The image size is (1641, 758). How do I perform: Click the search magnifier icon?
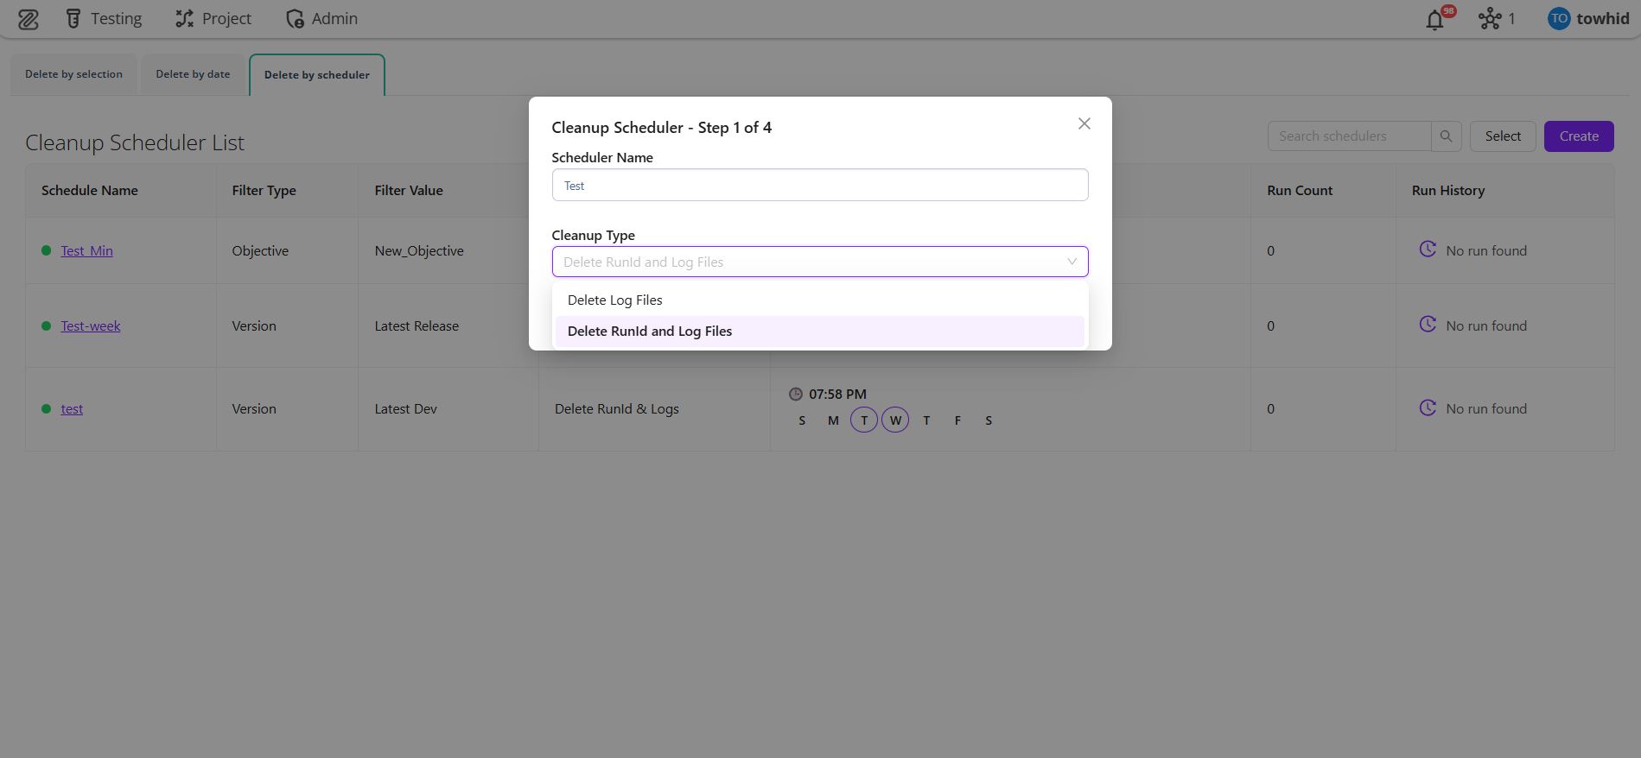pos(1446,136)
